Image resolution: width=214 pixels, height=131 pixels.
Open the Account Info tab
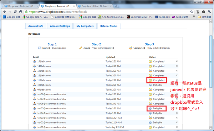pos(36,26)
